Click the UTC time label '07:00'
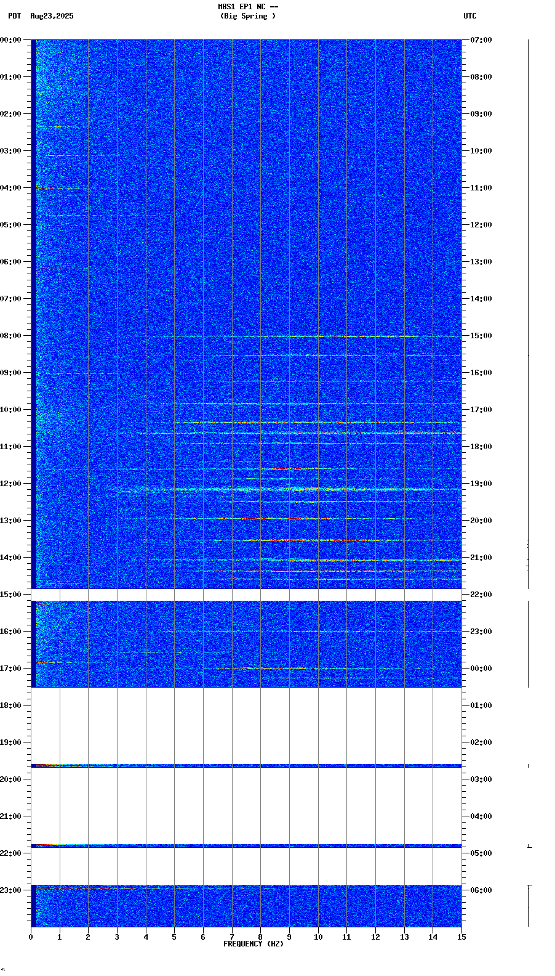Screen dimensions: 555x976 coord(481,40)
